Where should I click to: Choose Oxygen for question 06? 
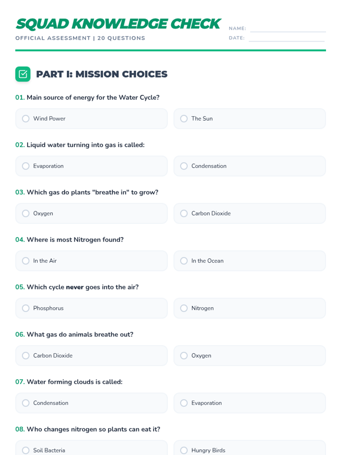click(x=184, y=356)
